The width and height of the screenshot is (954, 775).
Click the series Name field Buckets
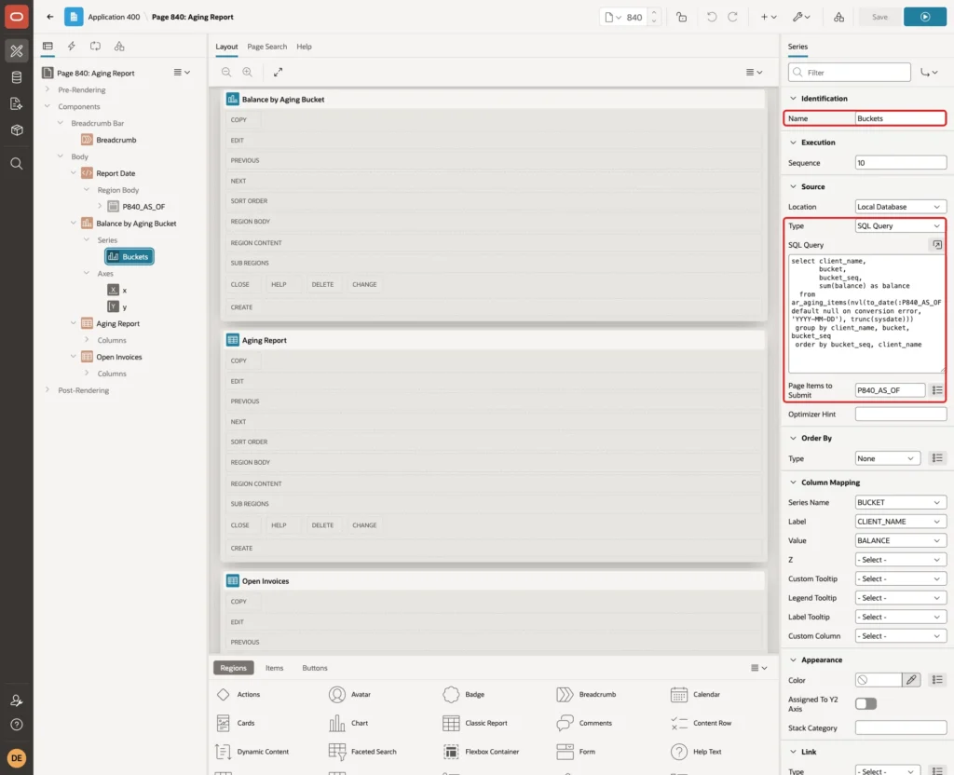tap(900, 118)
